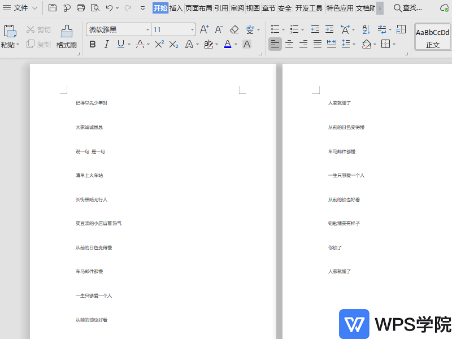
Task: Toggle italic formatting
Action: pos(107,44)
